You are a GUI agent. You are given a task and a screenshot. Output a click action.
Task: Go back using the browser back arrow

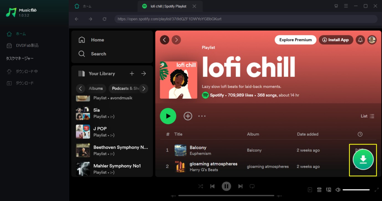click(x=77, y=19)
